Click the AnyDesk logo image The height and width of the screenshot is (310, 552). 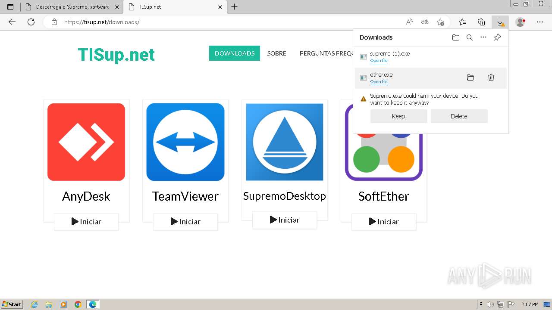point(86,142)
